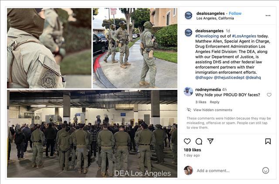This screenshot has width=279, height=184.
Task: Save the post with the bookmark icon
Action: tap(268, 141)
